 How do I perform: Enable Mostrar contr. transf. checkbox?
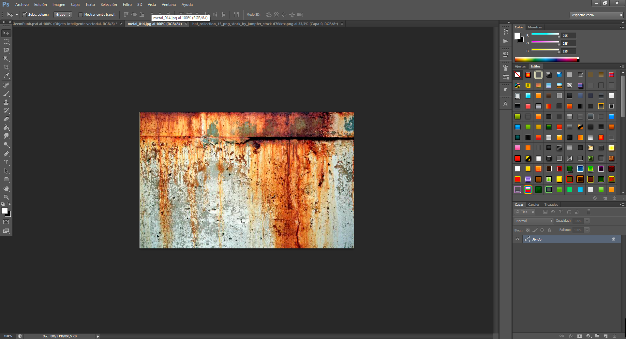pos(81,14)
